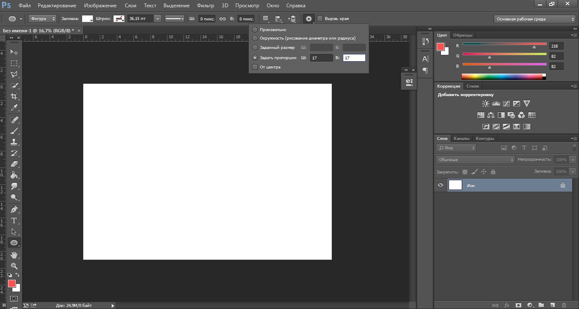Click Заливка fill color swatch in options bar
This screenshot has height=309, width=579.
[88, 19]
